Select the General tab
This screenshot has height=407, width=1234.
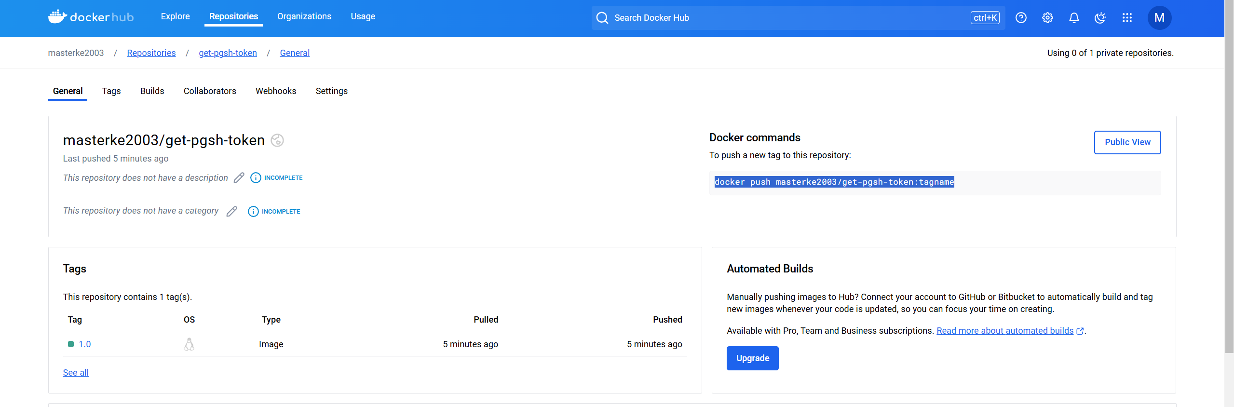click(68, 91)
